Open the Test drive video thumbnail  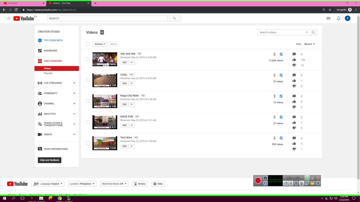point(105,143)
